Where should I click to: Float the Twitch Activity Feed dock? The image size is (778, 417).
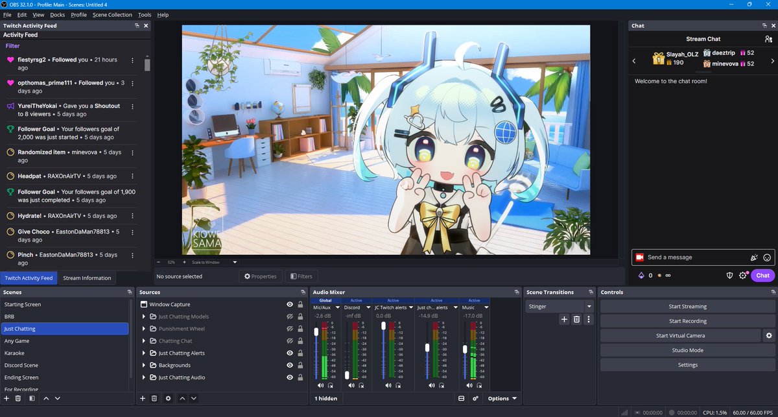[137, 25]
